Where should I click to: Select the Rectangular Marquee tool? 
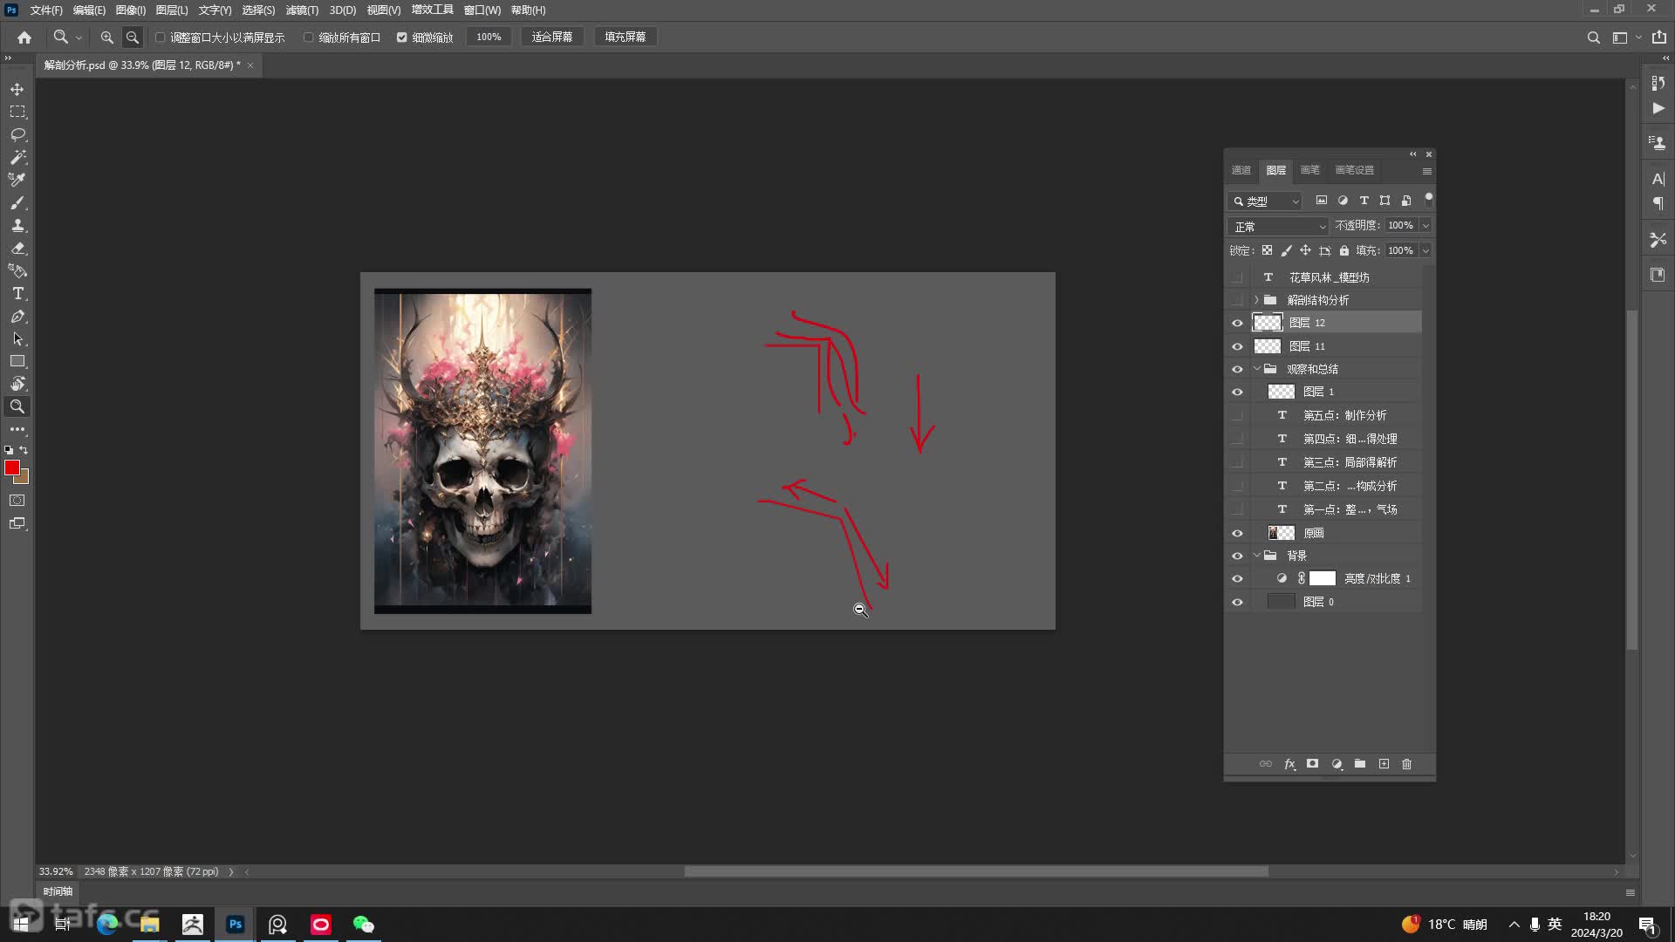(x=17, y=113)
